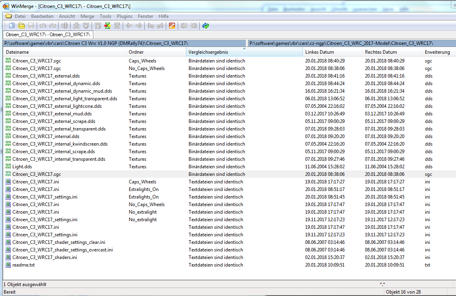Go to the last difference icon
The height and width of the screenshot is (296, 456).
pyautogui.click(x=117, y=26)
